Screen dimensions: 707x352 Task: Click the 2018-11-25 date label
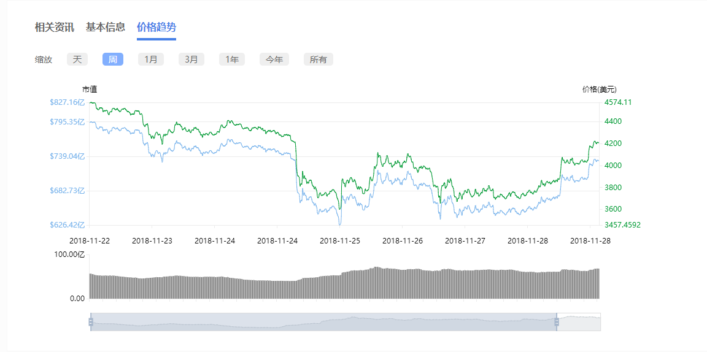340,241
